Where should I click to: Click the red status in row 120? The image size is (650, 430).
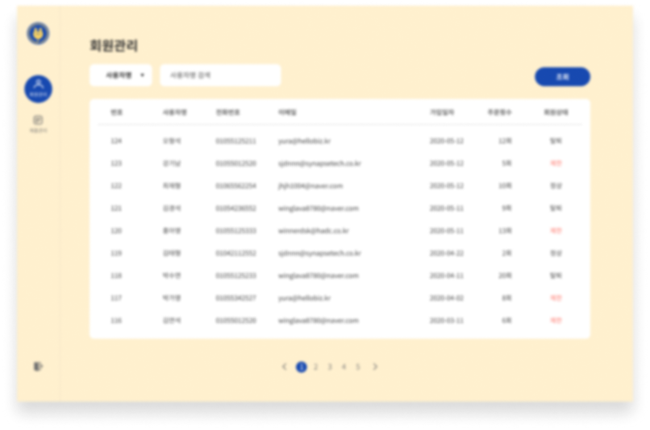(556, 230)
